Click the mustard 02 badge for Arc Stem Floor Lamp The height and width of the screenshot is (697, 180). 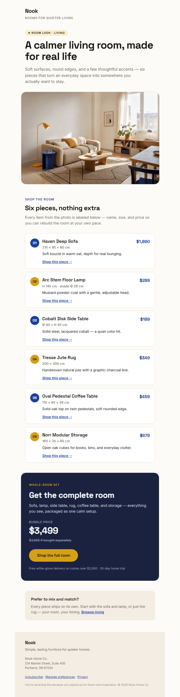coord(34,281)
